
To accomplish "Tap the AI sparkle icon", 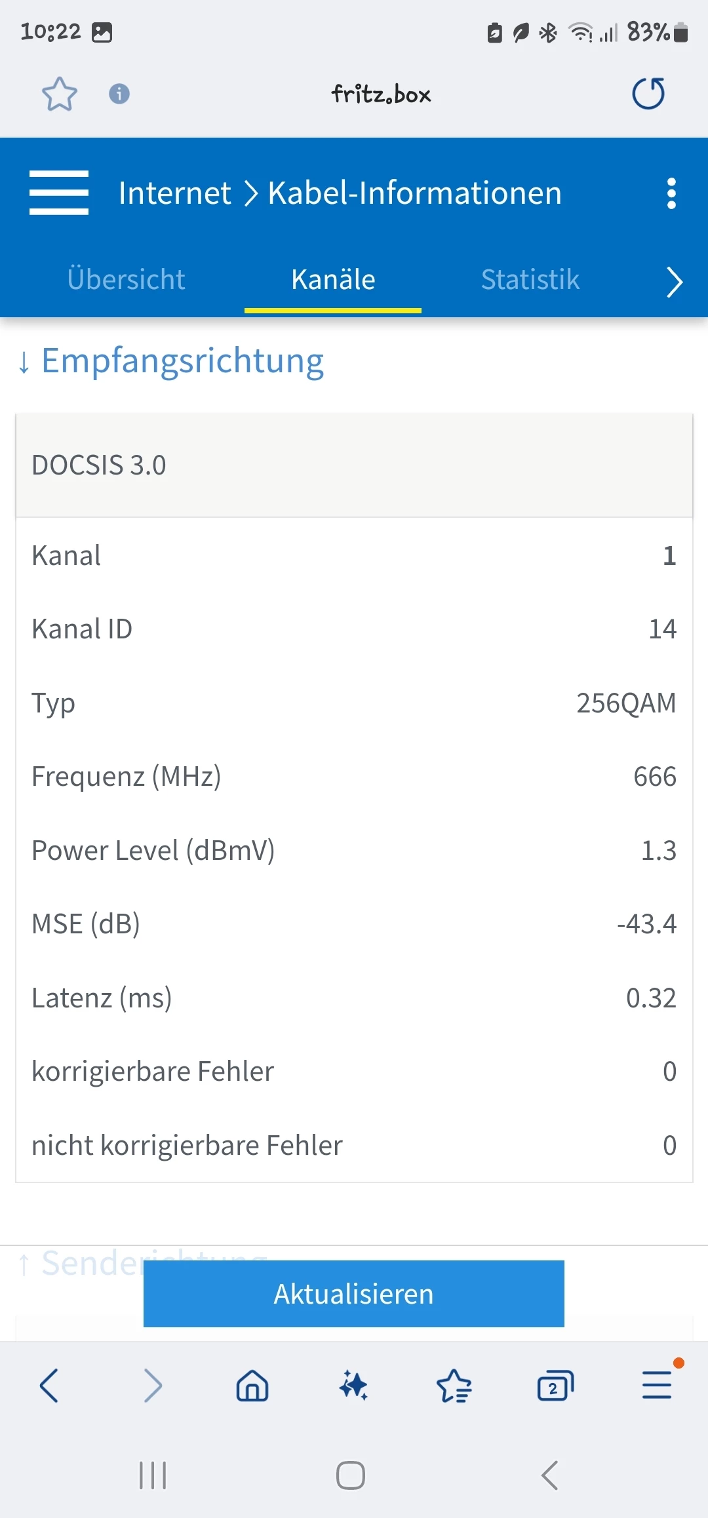I will click(x=353, y=1386).
